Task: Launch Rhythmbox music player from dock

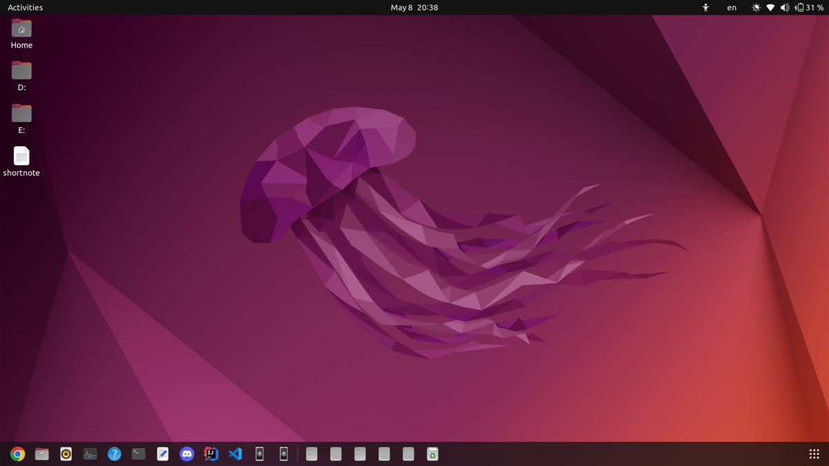Action: coord(66,454)
